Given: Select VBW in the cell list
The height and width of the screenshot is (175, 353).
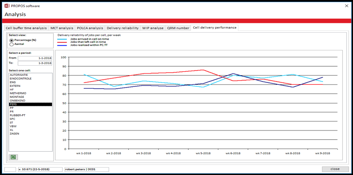Looking at the screenshot, I should point(30,126).
